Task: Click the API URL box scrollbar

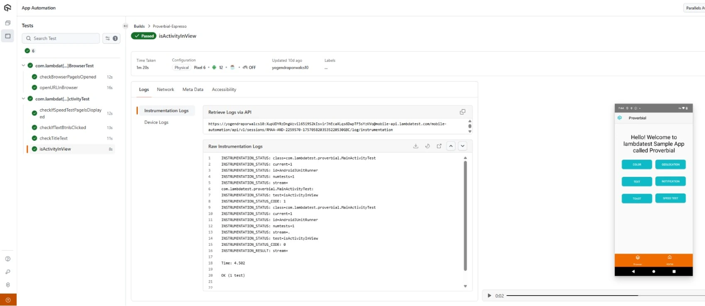Action: point(470,126)
